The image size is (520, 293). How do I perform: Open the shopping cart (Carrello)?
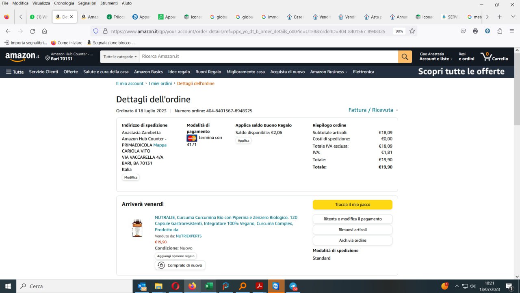tap(494, 57)
